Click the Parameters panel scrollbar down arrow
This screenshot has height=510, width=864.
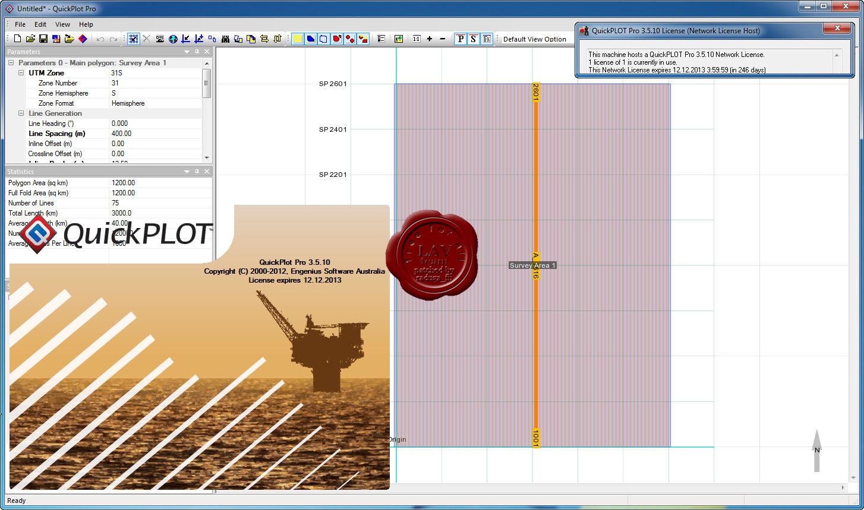coord(207,157)
